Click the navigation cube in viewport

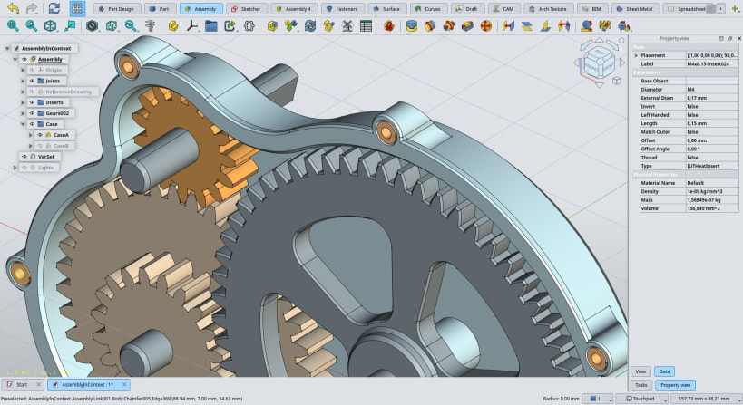[x=600, y=62]
